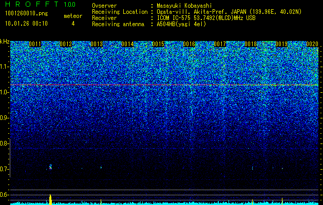
Task: Click the 'Ovserver' field label
Action: tap(104, 6)
